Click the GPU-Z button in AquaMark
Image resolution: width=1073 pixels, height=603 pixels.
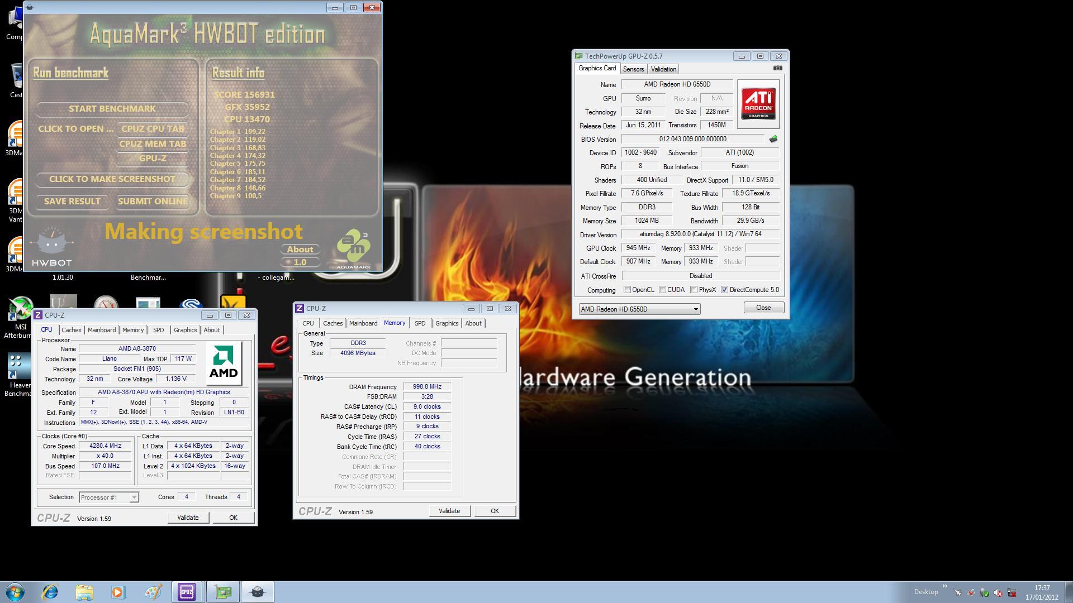coord(153,159)
